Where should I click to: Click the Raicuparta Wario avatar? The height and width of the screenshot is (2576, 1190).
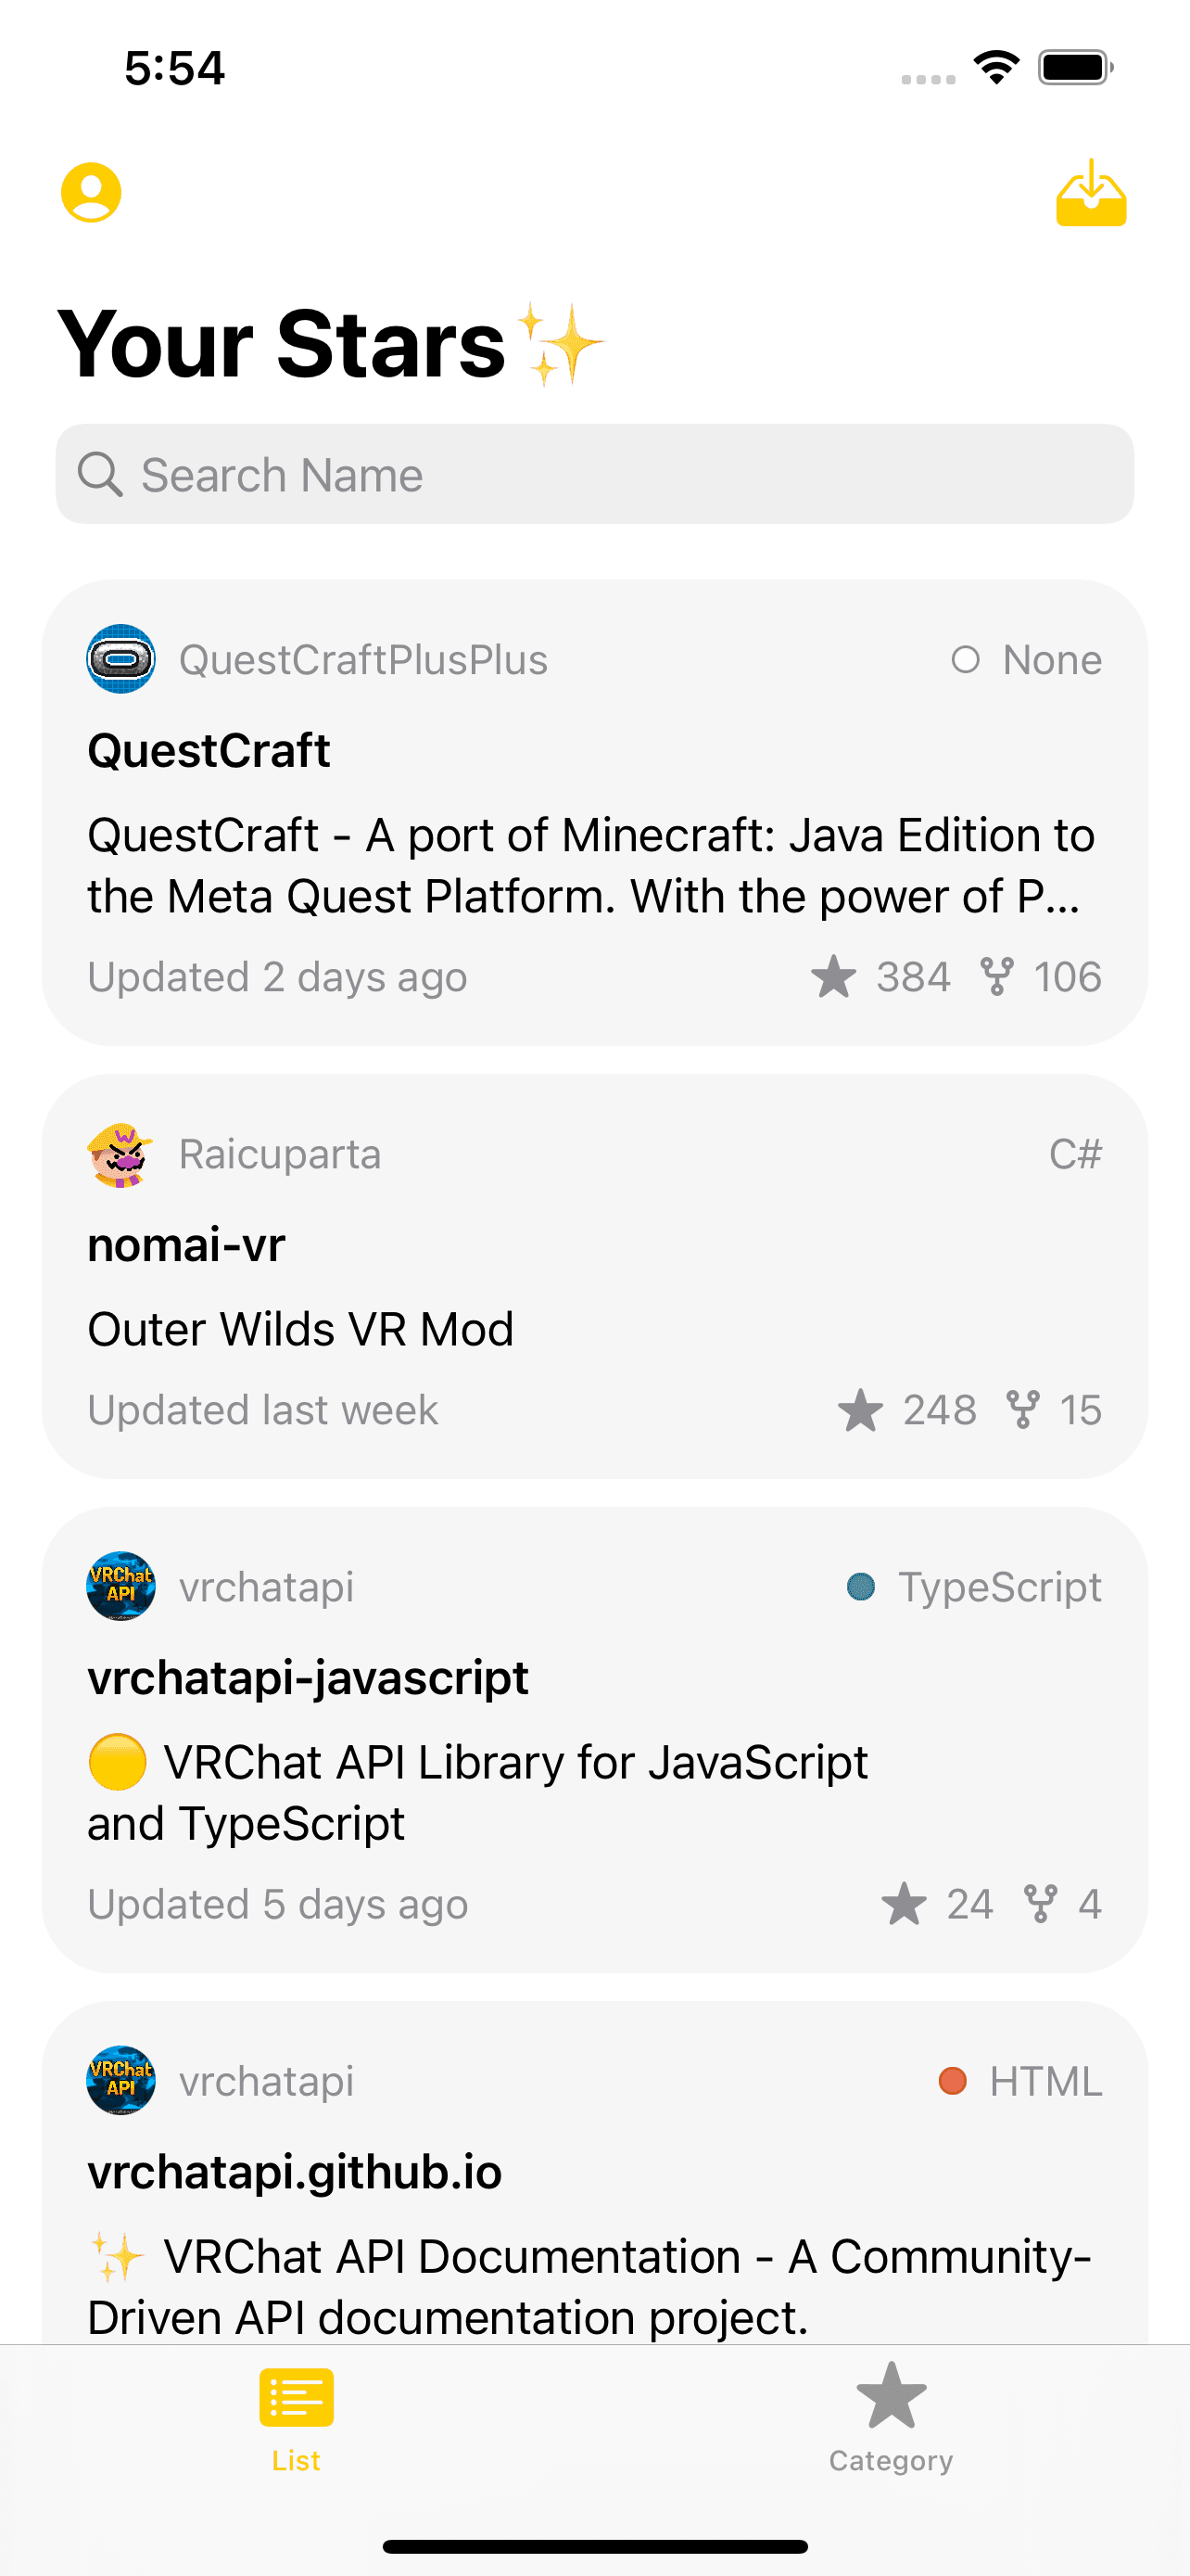(x=120, y=1154)
